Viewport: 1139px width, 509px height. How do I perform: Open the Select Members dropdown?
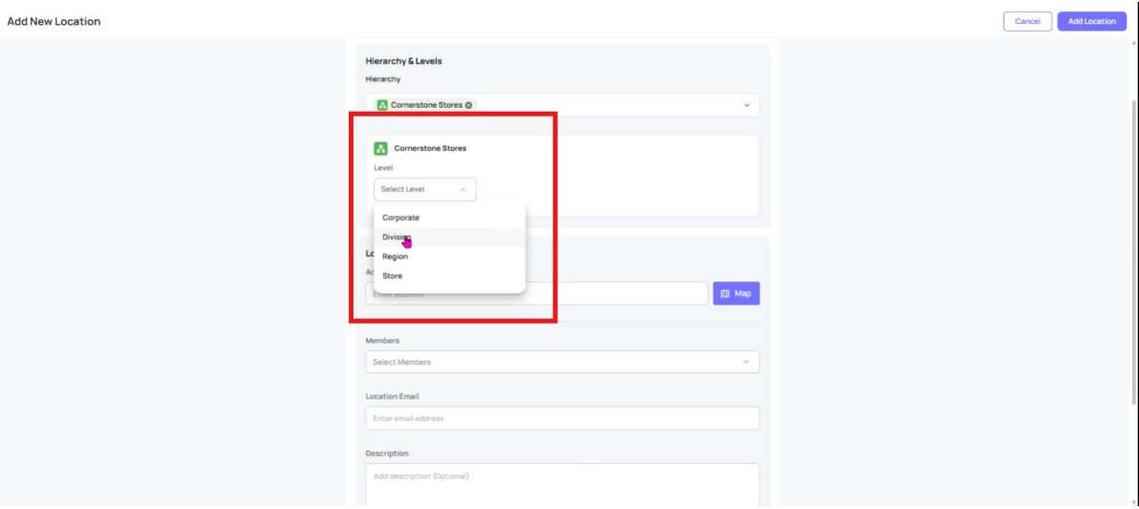pos(562,362)
